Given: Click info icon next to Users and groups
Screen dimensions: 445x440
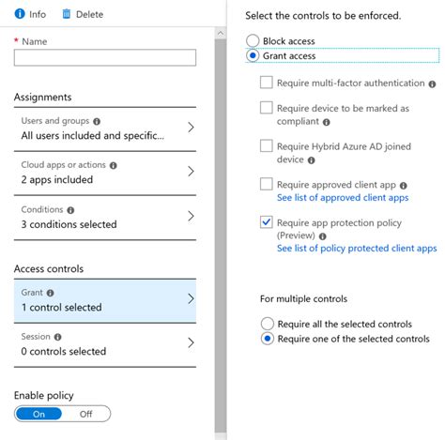Looking at the screenshot, I should [x=97, y=121].
